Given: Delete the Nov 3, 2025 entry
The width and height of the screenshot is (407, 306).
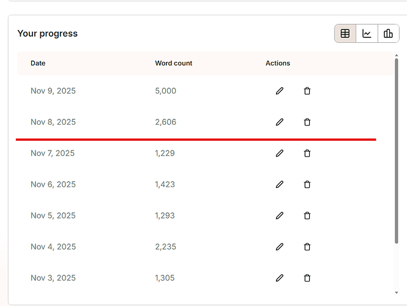Looking at the screenshot, I should click(307, 278).
